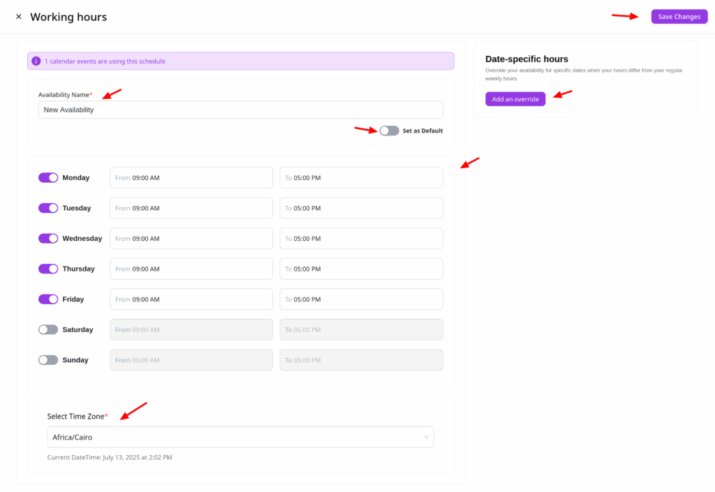
Task: Enable the Set as Default toggle
Action: tap(389, 131)
